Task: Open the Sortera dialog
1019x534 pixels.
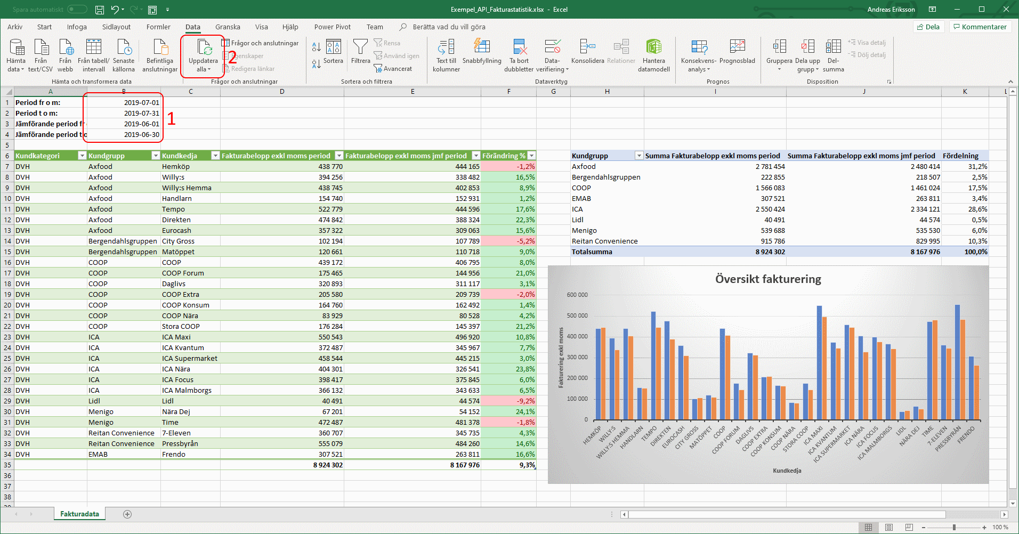Action: (334, 52)
